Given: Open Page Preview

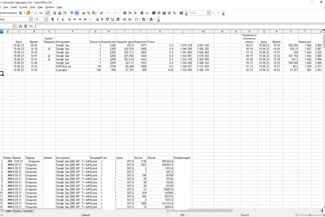Looking at the screenshot, I should (65, 13).
